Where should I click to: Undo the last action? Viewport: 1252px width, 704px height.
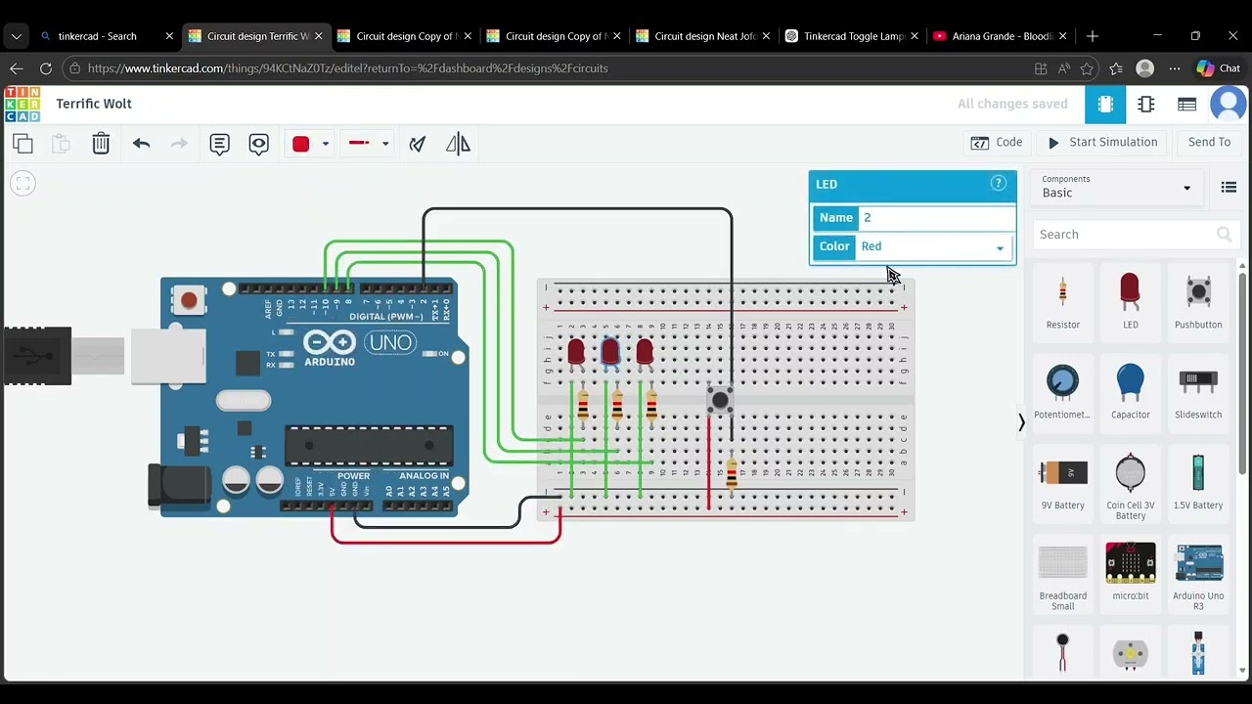pos(142,144)
